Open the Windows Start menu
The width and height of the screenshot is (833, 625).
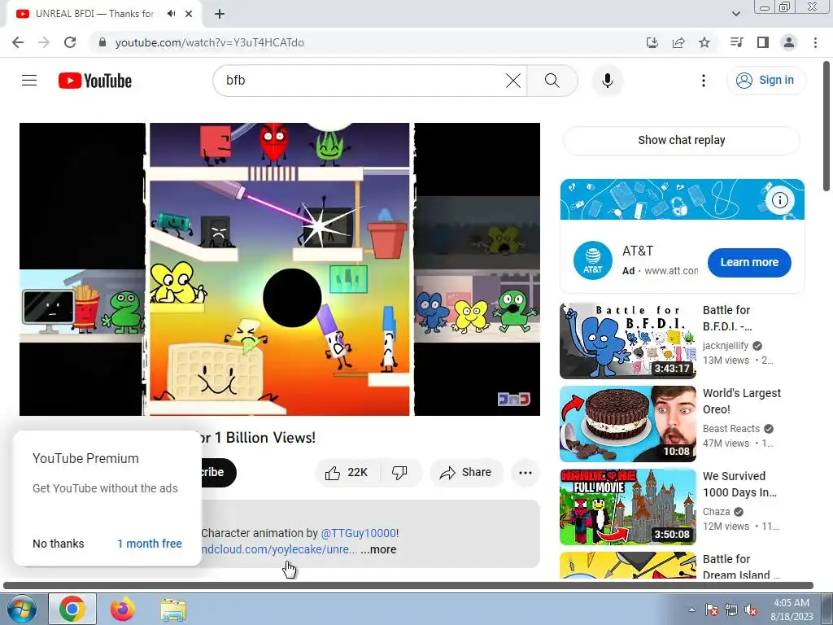click(22, 609)
